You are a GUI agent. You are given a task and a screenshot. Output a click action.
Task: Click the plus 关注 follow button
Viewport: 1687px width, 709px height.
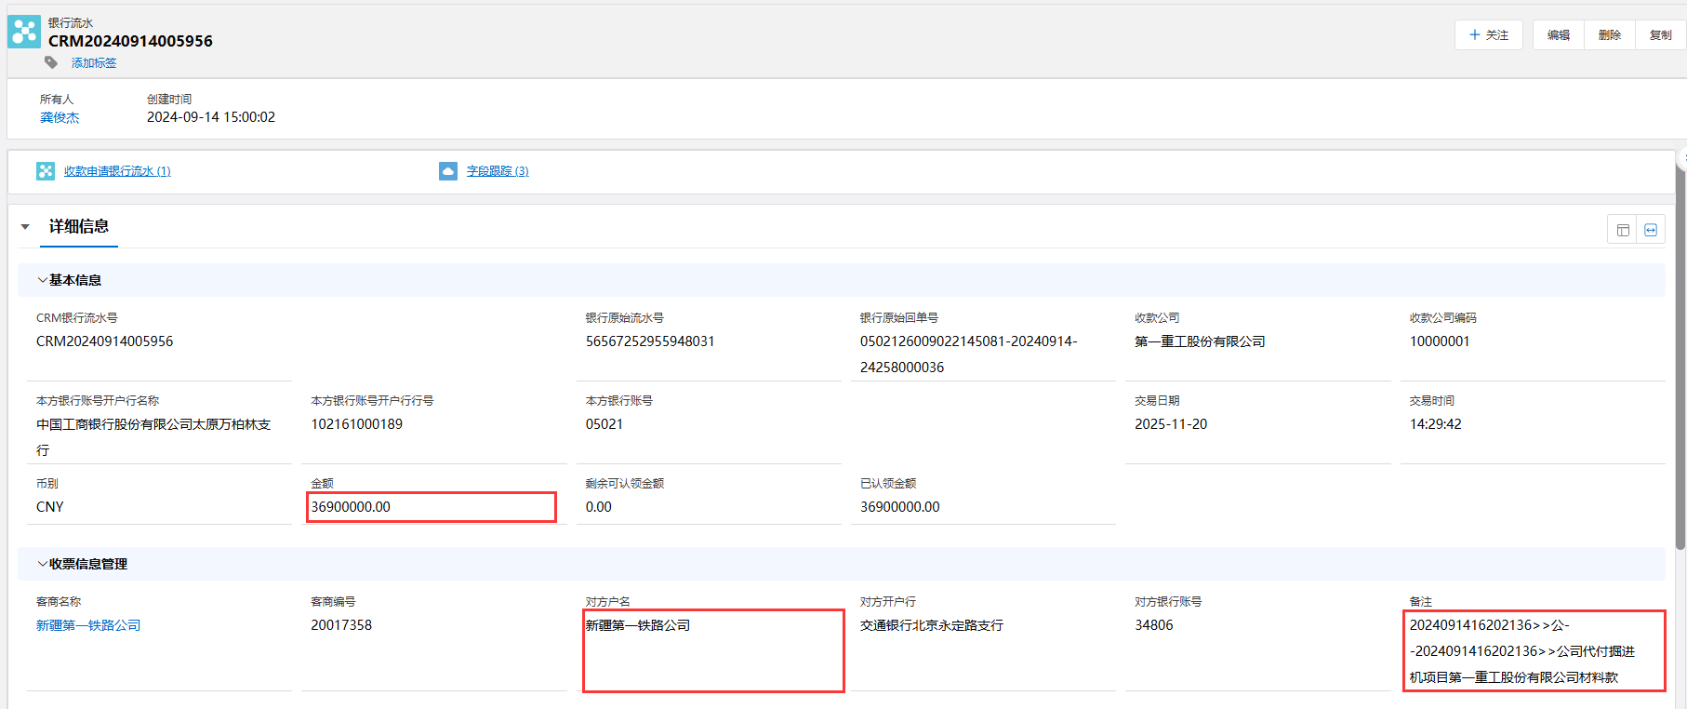coord(1488,35)
